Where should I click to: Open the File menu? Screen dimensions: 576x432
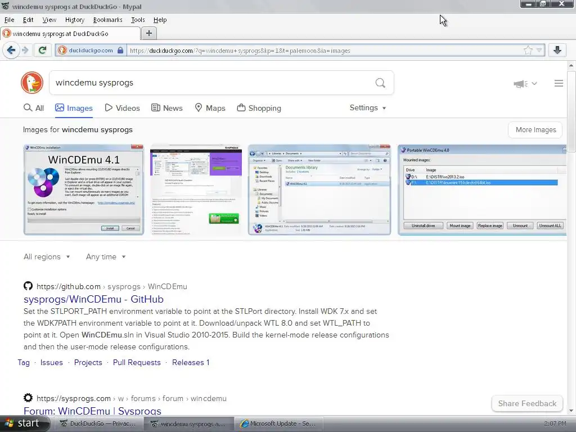pyautogui.click(x=9, y=20)
